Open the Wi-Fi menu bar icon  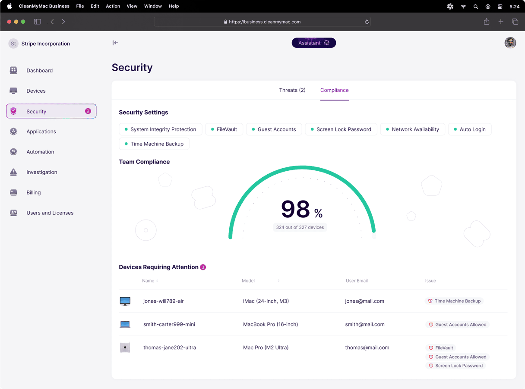[463, 6]
